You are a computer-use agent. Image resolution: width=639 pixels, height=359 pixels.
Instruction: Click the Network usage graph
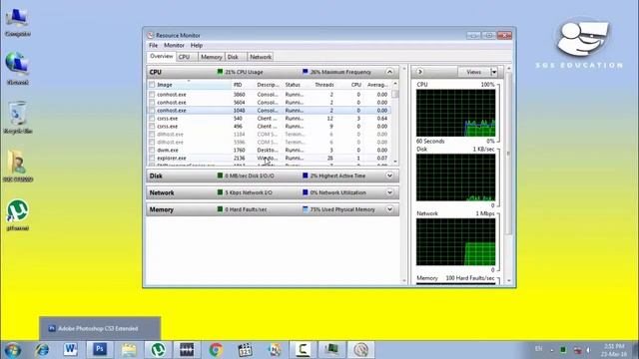[x=455, y=241]
